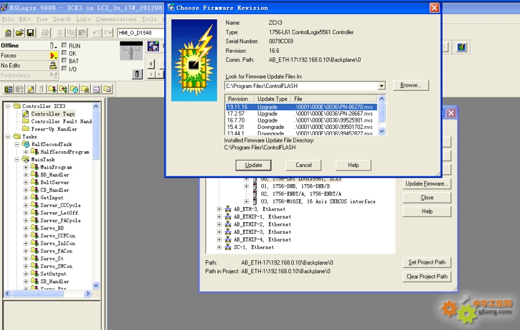Click the gear icon right of key switch
Image resolution: width=520 pixels, height=330 pixels.
(x=153, y=46)
